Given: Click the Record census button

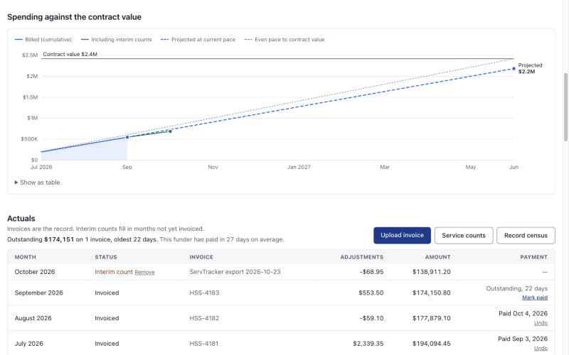Looking at the screenshot, I should [526, 236].
